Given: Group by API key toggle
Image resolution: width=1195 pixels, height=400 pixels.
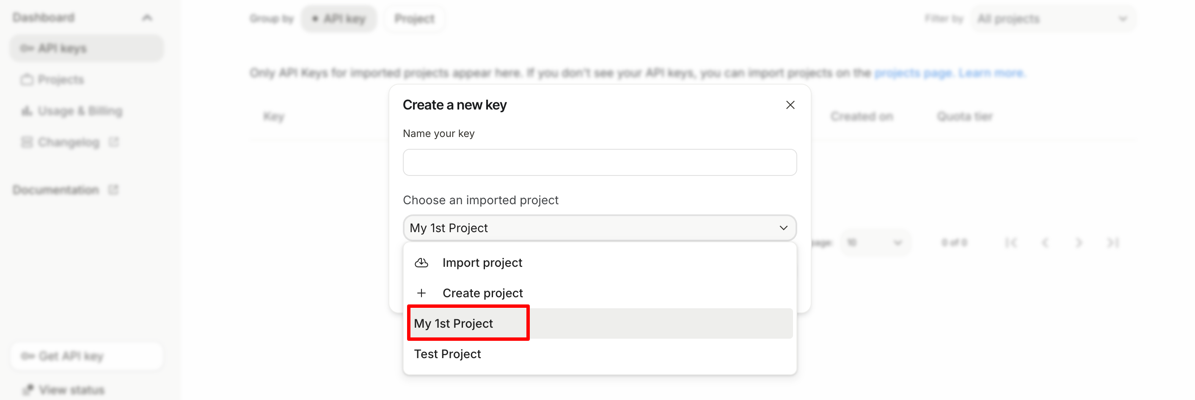Looking at the screenshot, I should pyautogui.click(x=339, y=19).
